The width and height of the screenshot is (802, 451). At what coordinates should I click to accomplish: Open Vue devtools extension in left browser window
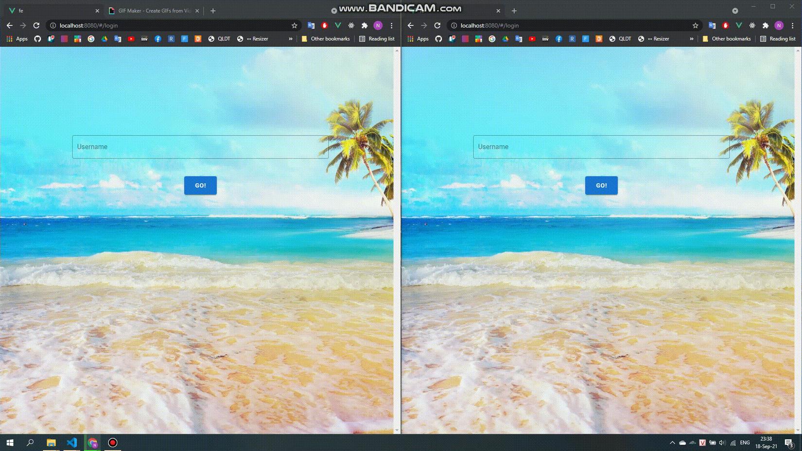click(x=338, y=25)
